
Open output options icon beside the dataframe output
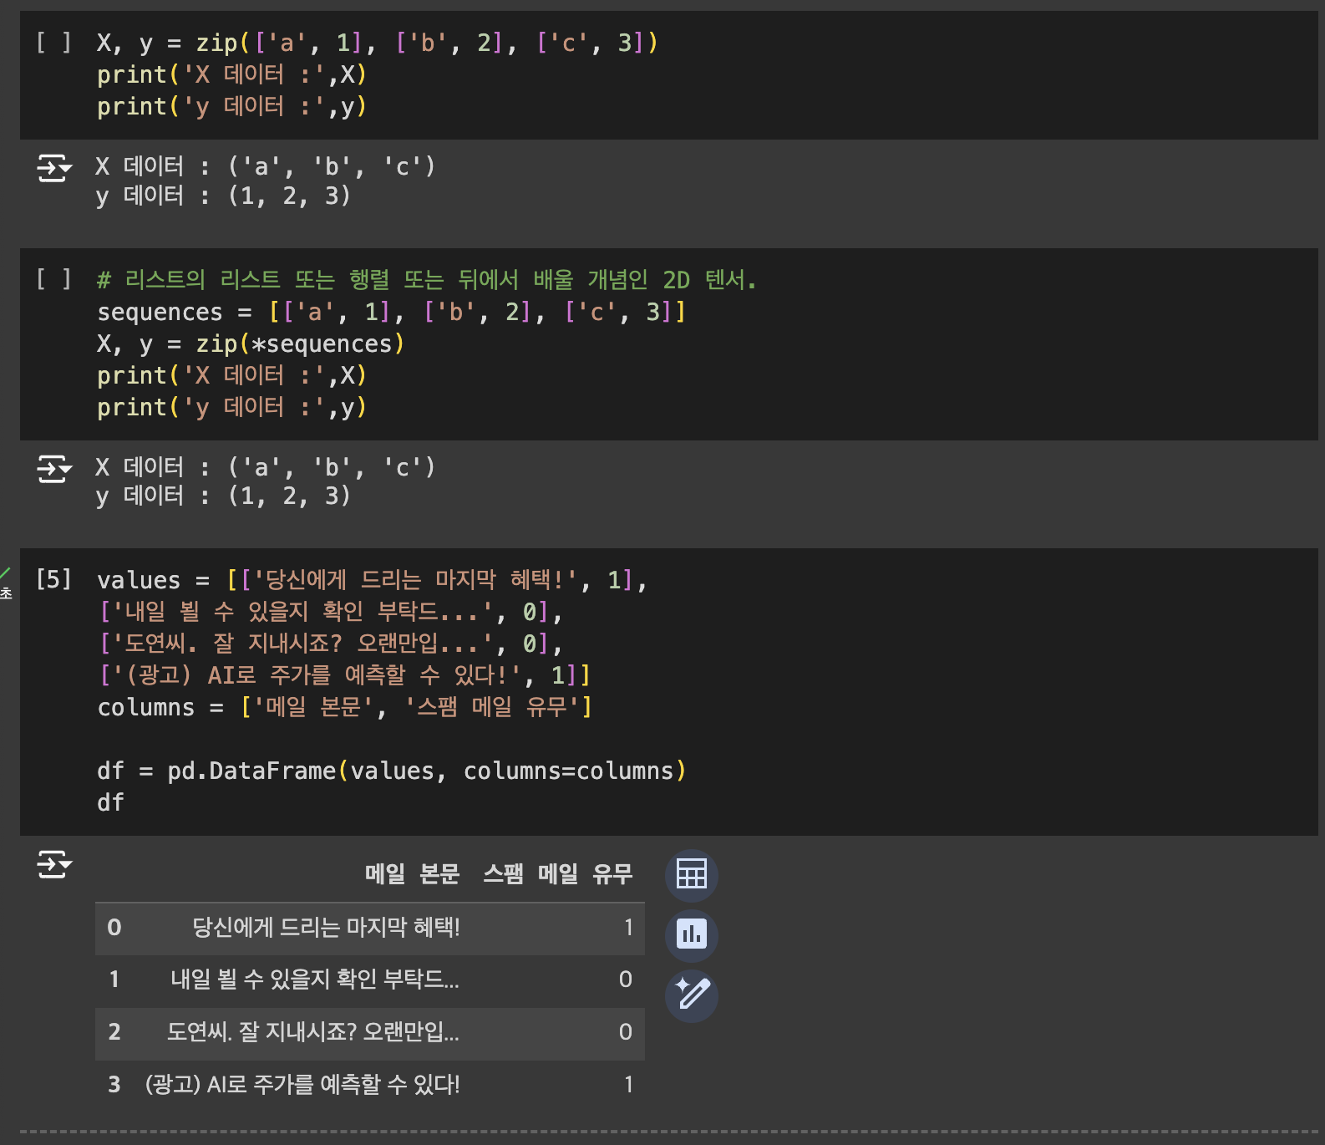click(x=54, y=864)
